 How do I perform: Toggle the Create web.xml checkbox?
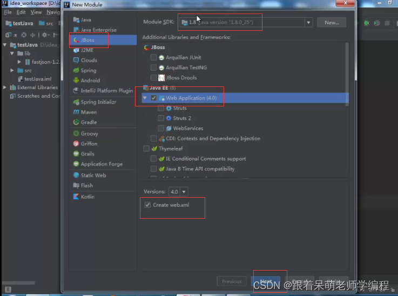point(147,205)
